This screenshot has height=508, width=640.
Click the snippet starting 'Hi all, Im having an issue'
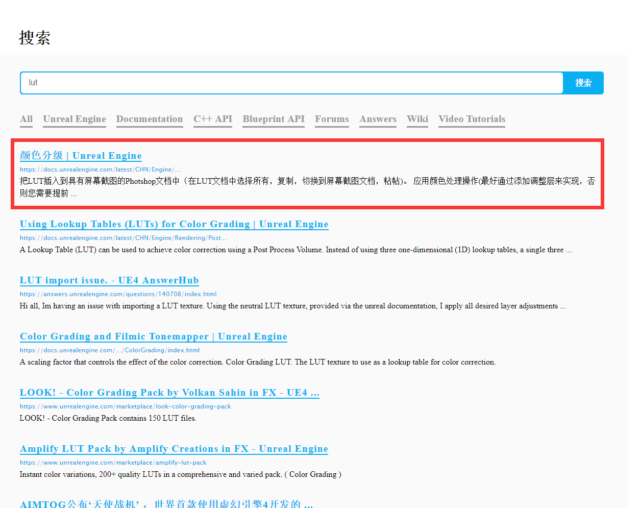293,306
